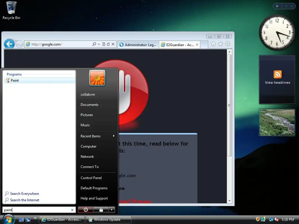Stop loading the page with X
Screen dimensions: 299x224
click(x=113, y=44)
